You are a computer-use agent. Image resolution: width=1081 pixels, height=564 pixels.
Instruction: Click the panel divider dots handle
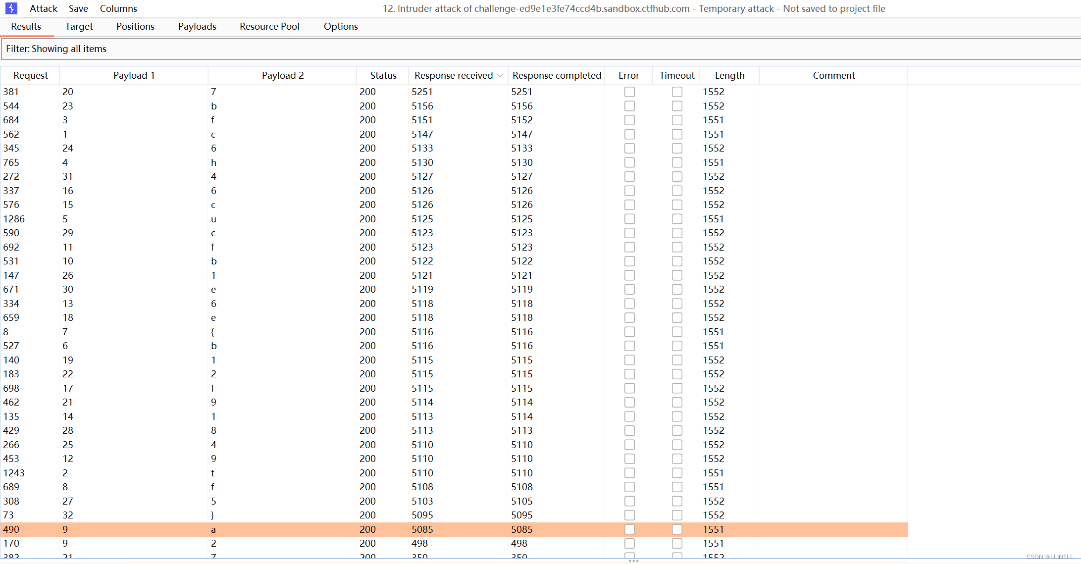633,561
